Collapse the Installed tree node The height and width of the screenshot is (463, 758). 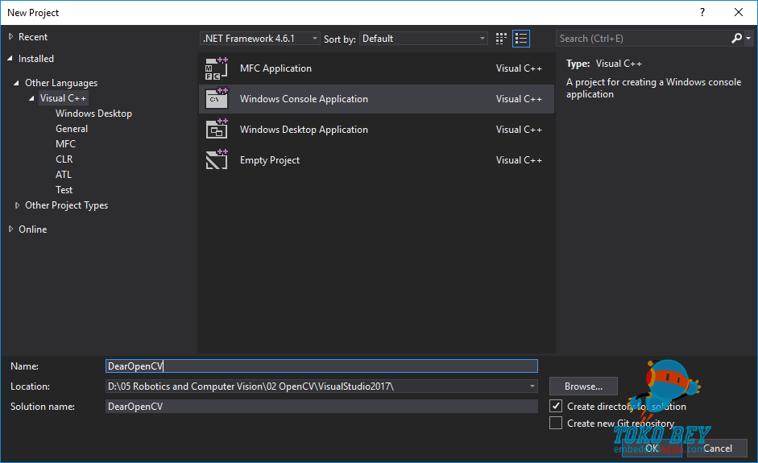click(10, 59)
